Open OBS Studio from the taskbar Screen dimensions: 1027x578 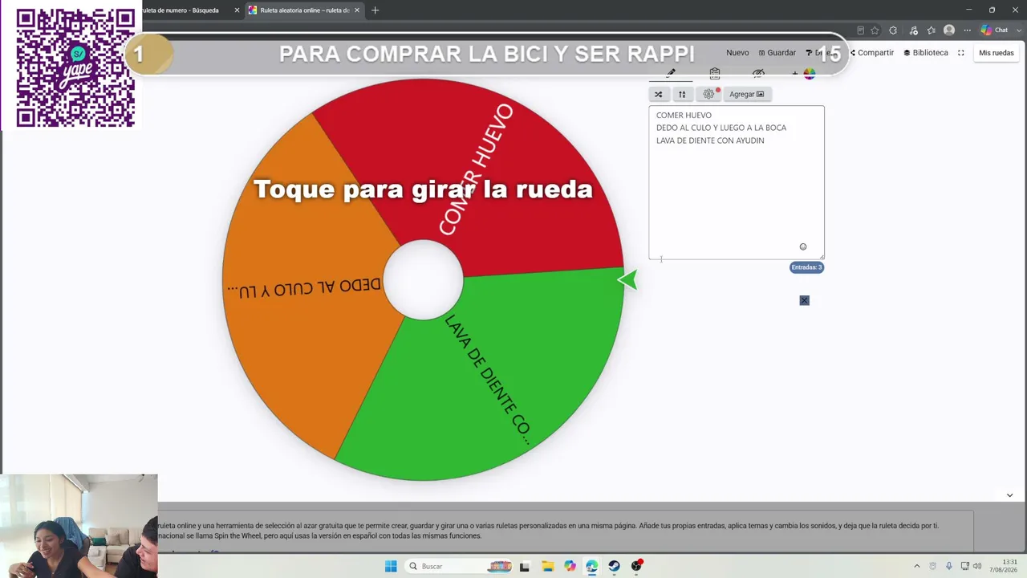636,566
